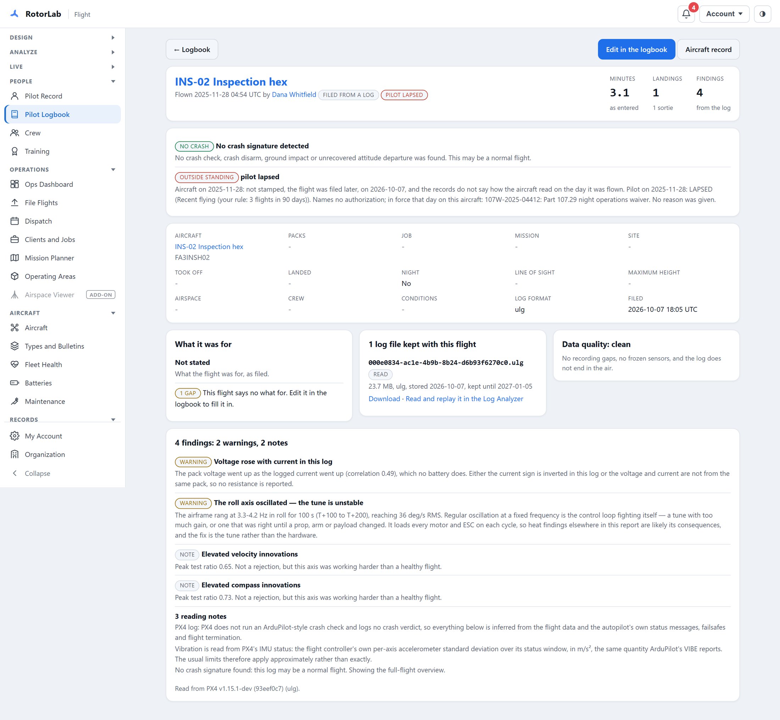Toggle dark mode contrast button
Image resolution: width=780 pixels, height=720 pixels.
[763, 14]
